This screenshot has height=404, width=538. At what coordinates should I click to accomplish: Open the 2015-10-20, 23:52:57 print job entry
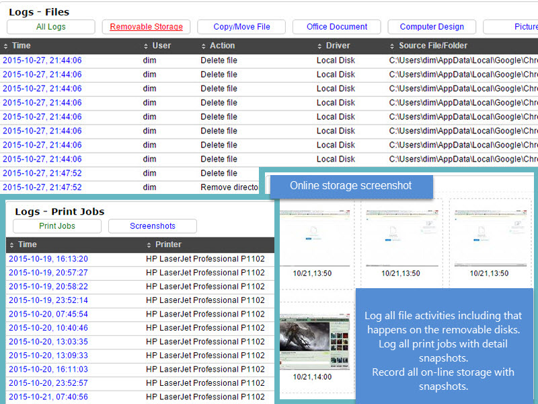48,383
